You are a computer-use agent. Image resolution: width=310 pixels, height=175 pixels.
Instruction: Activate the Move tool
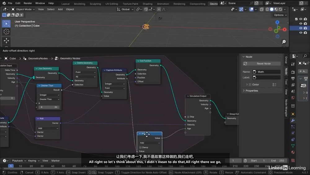tap(6, 41)
